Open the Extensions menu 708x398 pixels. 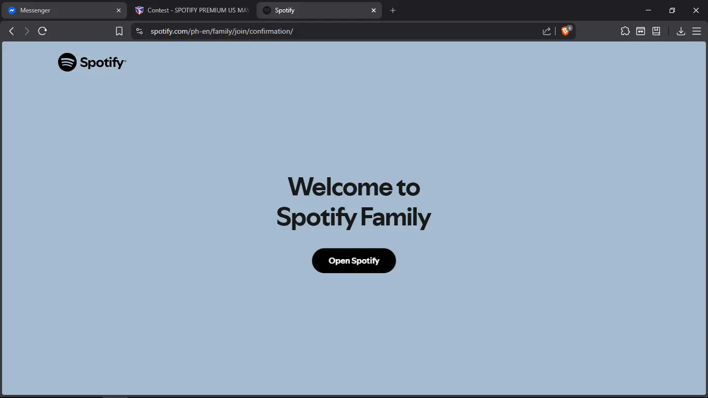[x=625, y=31]
